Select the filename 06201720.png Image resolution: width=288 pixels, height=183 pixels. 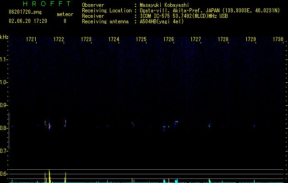(x=25, y=12)
